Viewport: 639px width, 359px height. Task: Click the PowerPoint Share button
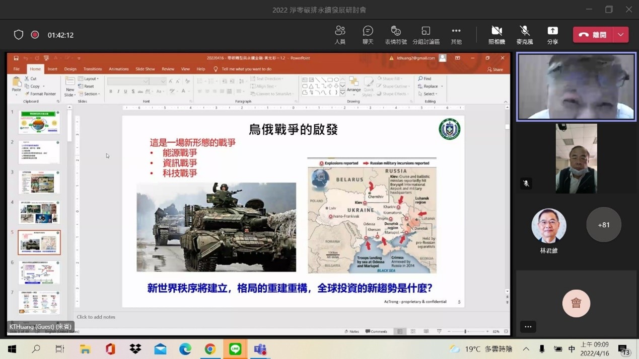(x=495, y=69)
